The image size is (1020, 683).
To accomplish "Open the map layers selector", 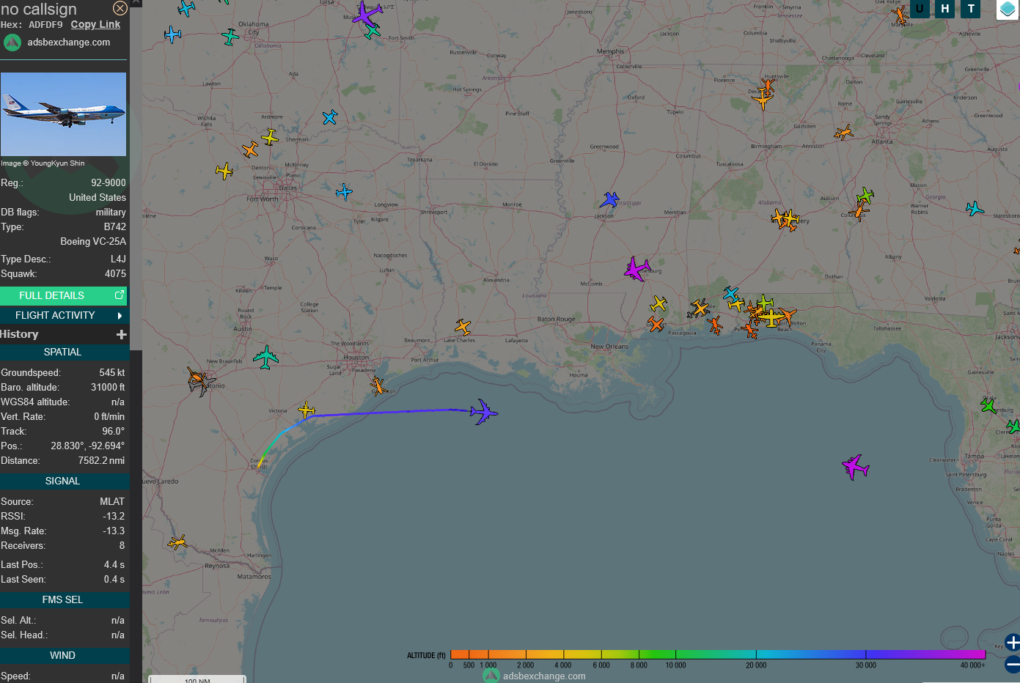I will (x=1008, y=10).
